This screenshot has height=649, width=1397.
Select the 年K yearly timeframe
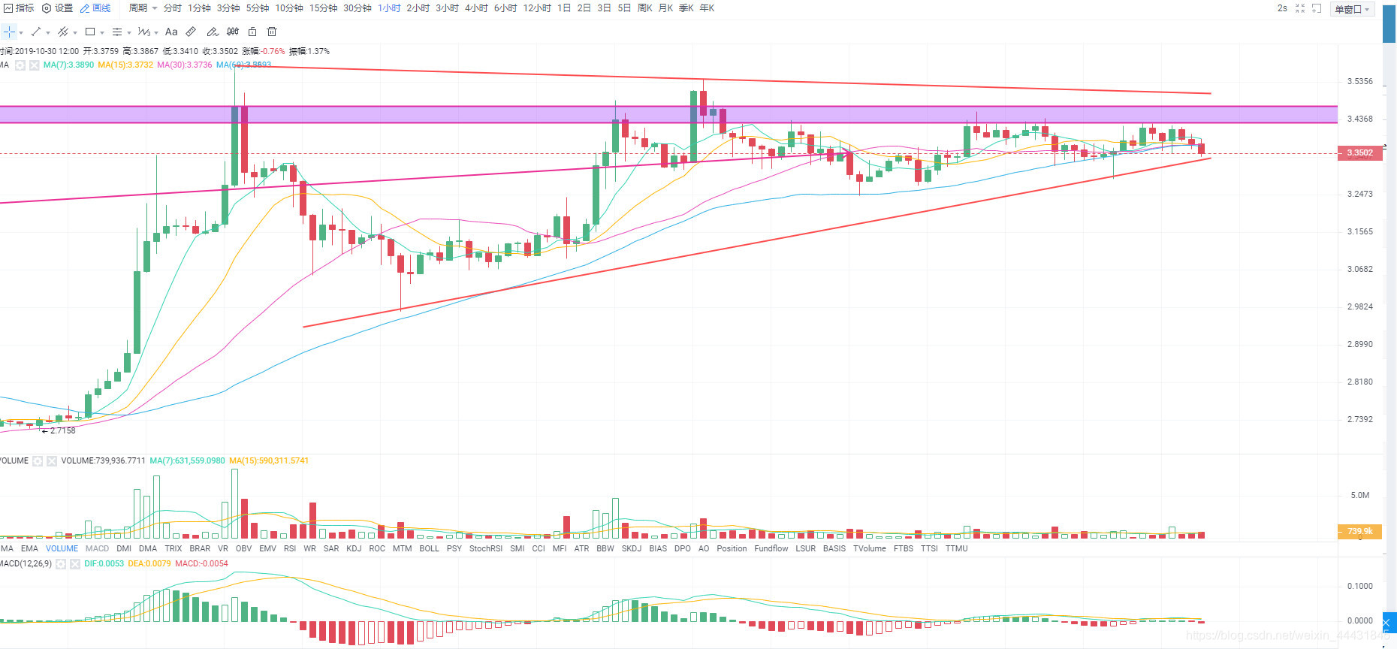point(707,8)
